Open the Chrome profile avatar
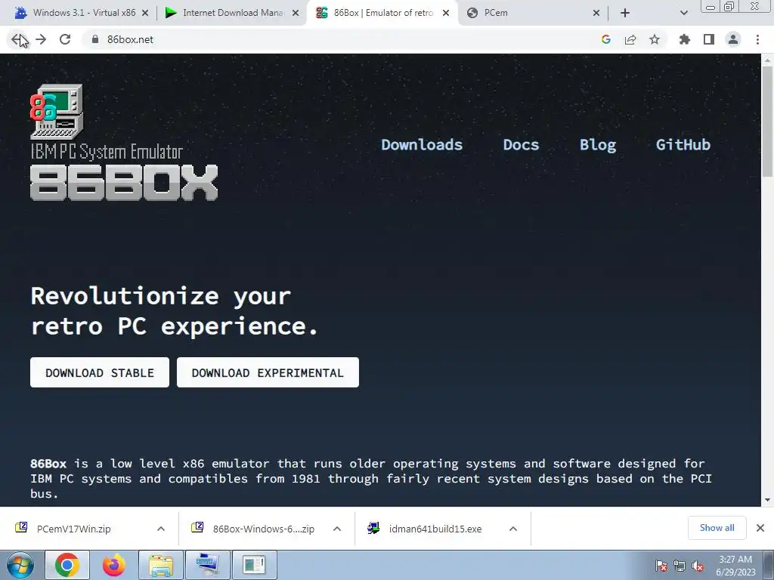Screen dimensions: 774x580 [x=733, y=39]
